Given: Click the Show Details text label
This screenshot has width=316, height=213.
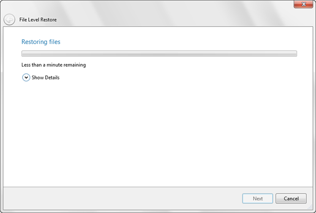Looking at the screenshot, I should (45, 77).
